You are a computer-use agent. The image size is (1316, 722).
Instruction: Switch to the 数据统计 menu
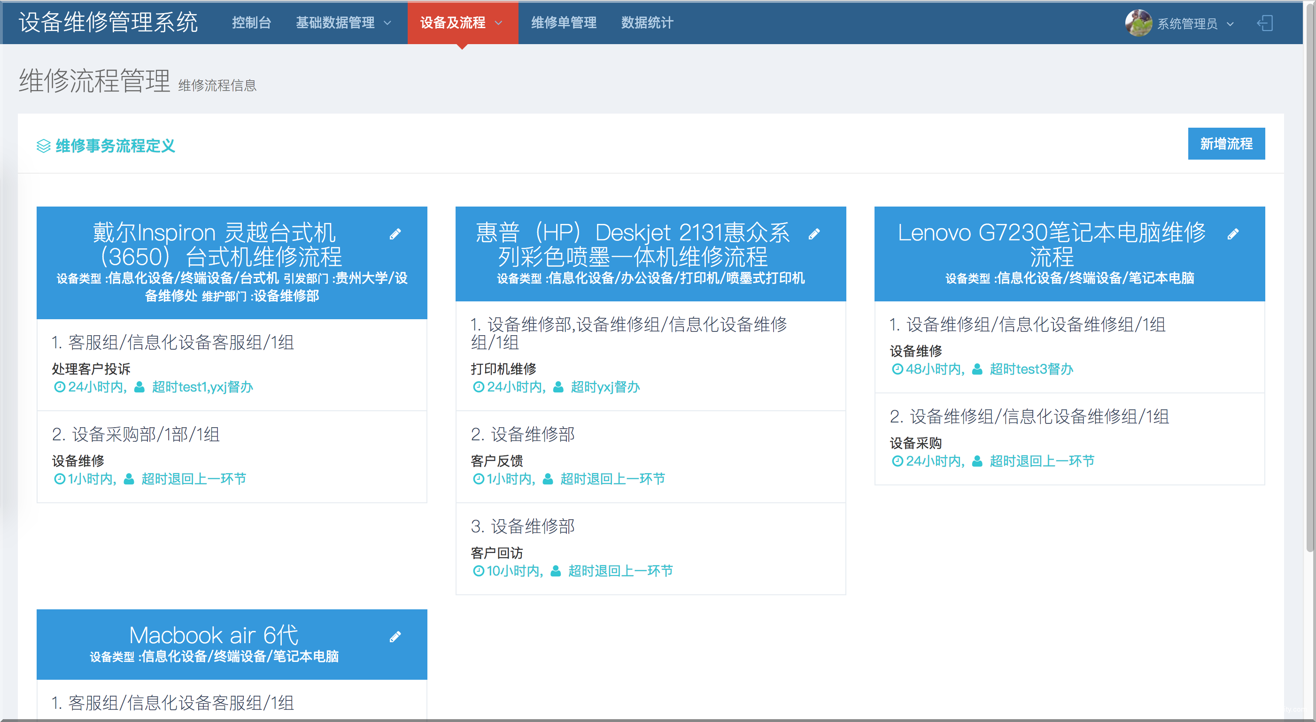(x=647, y=23)
